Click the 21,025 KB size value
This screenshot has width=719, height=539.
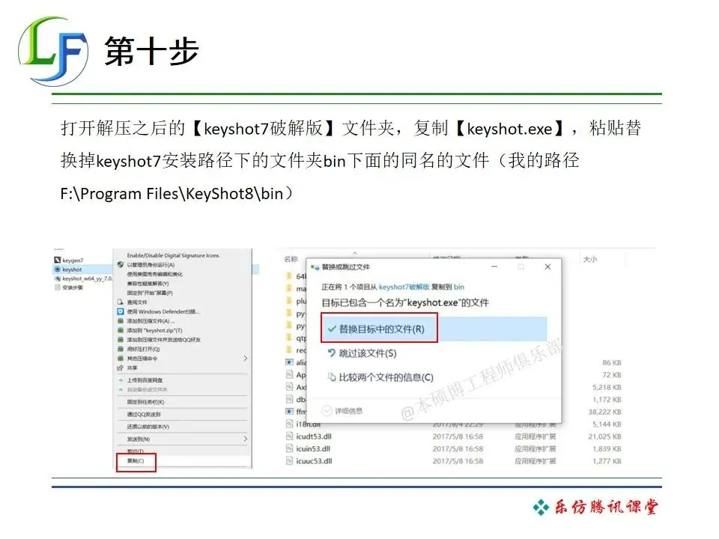[x=605, y=436]
